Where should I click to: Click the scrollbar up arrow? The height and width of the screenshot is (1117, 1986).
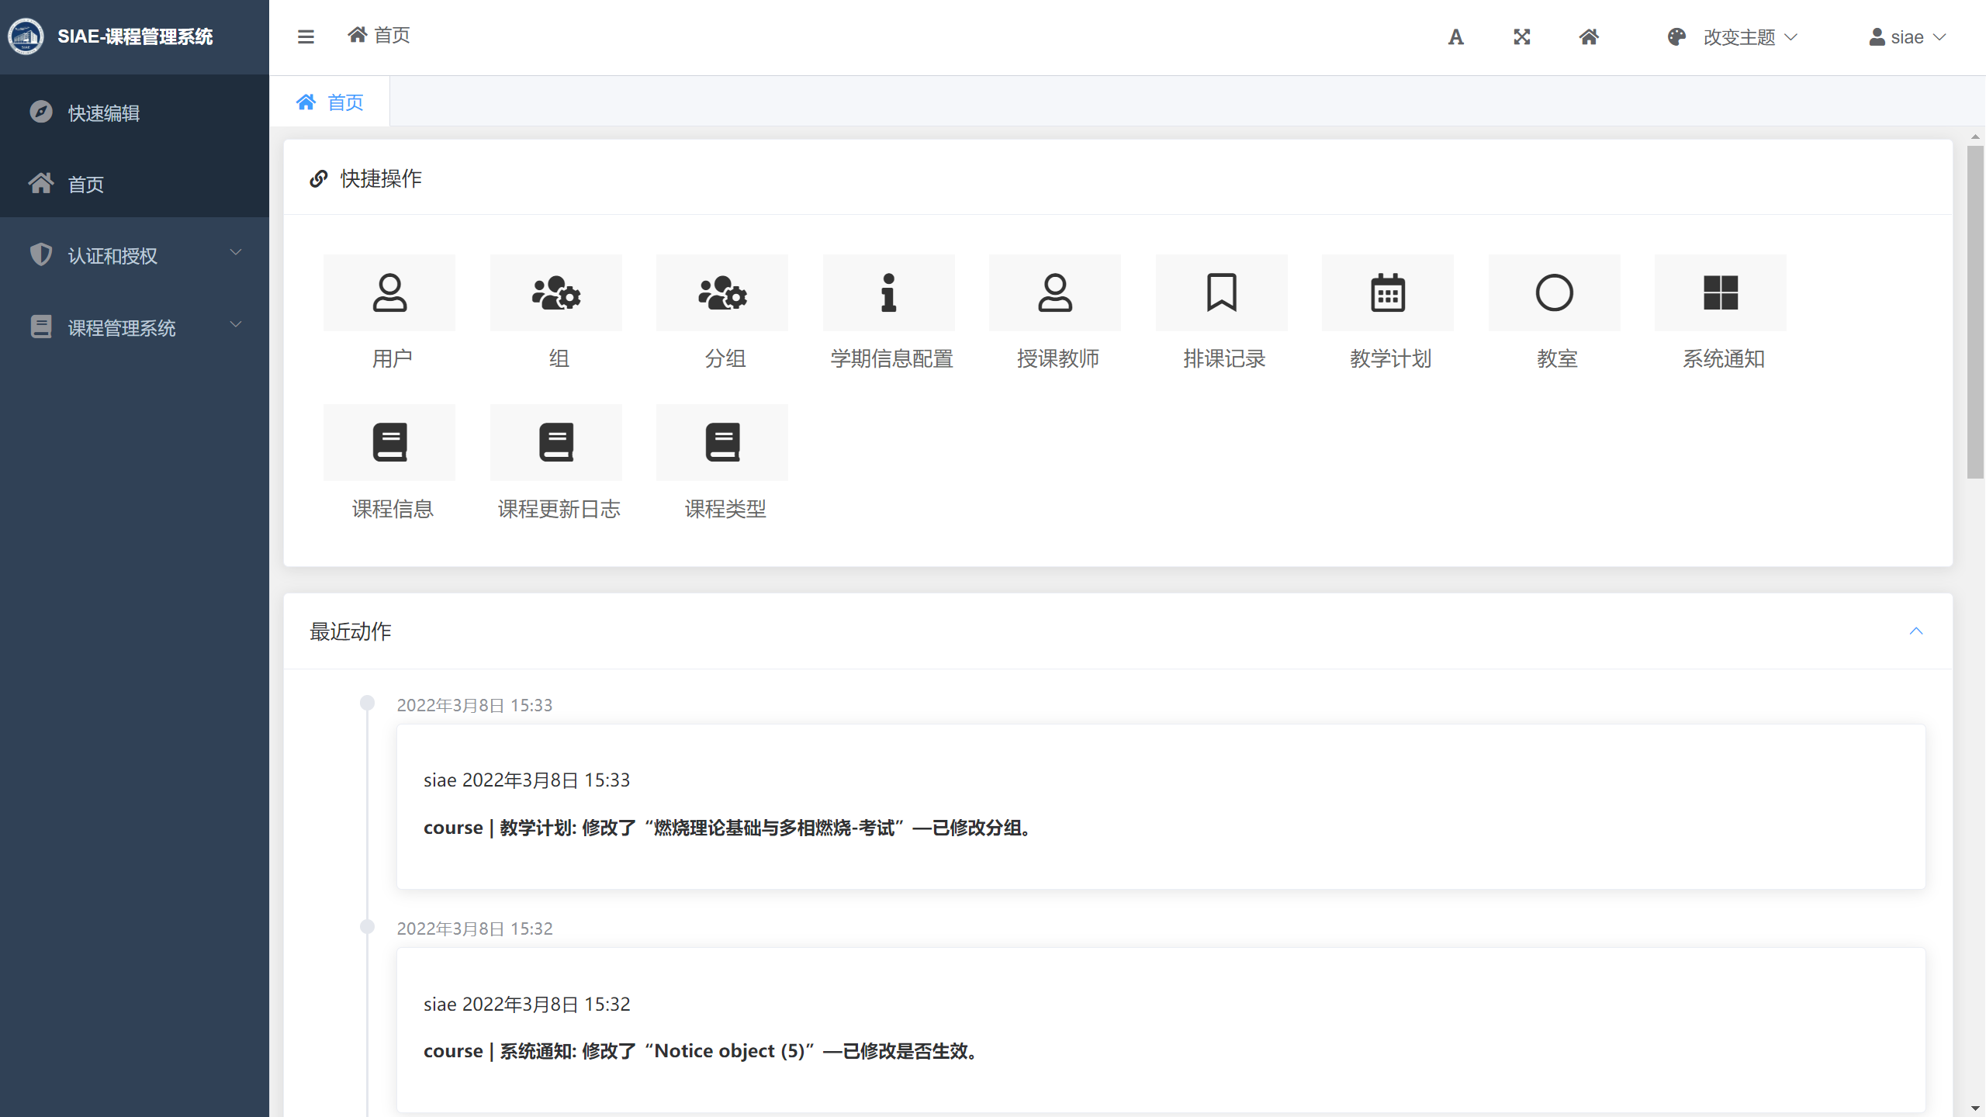click(1975, 137)
